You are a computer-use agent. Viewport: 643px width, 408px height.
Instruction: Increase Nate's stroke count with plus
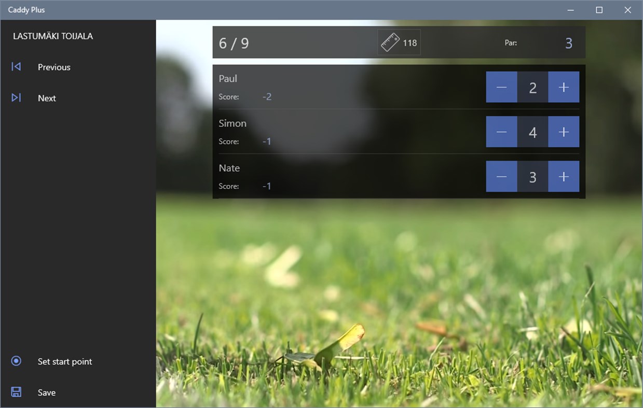564,176
